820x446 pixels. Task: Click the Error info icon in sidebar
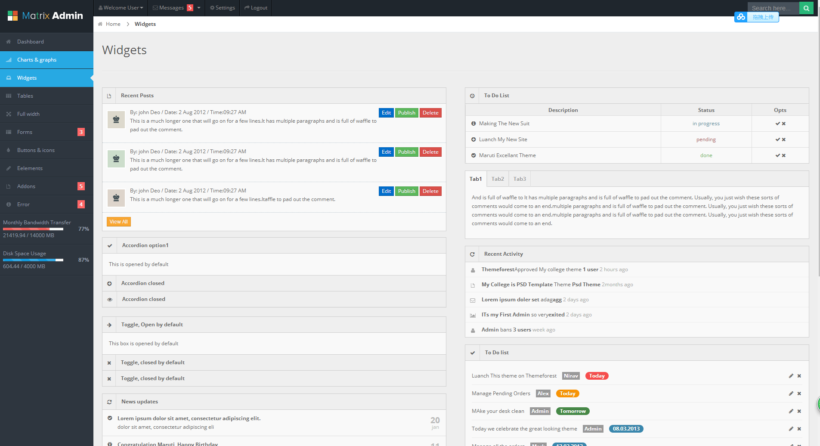click(x=9, y=204)
